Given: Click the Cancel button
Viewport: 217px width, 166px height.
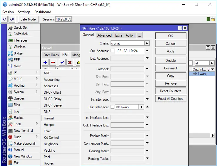Looking at the screenshot, I should (171, 44).
